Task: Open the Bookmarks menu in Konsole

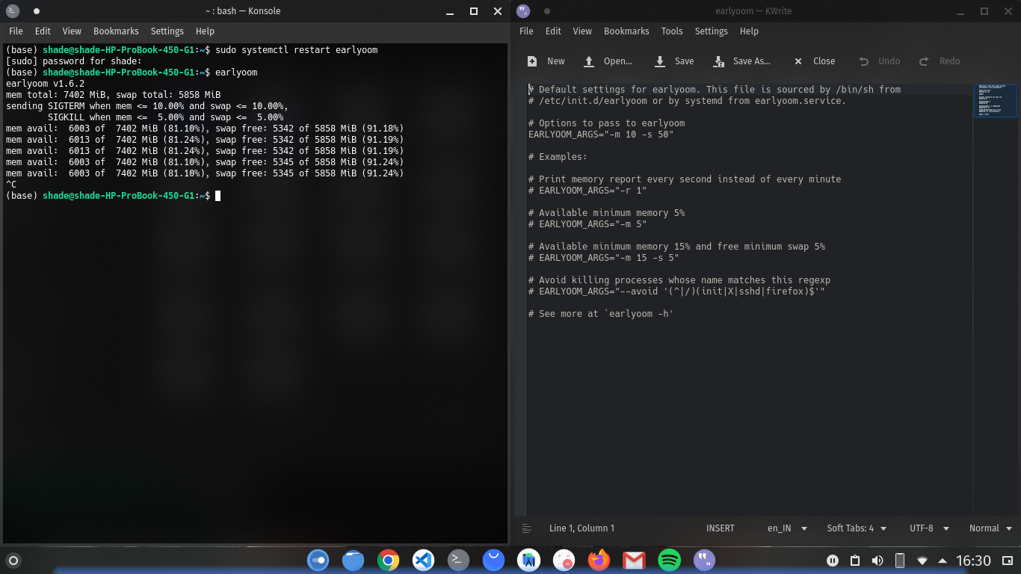Action: (116, 31)
